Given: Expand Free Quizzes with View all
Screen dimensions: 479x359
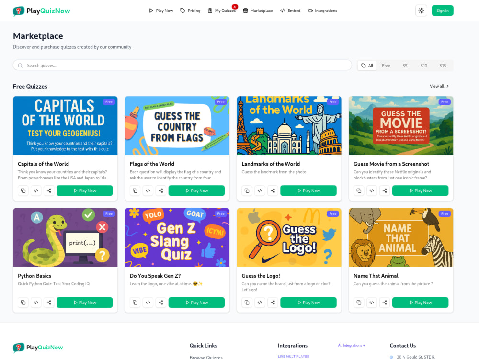Looking at the screenshot, I should [439, 86].
